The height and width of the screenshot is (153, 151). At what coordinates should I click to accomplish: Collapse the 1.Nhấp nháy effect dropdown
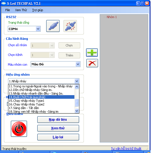77,81
